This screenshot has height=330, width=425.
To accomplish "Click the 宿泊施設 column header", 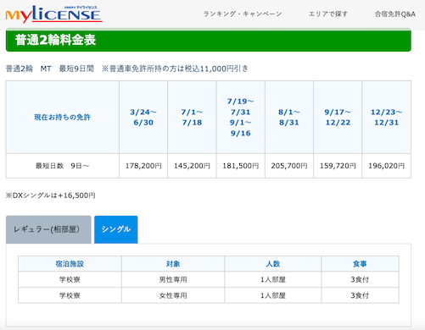I will [x=70, y=264].
